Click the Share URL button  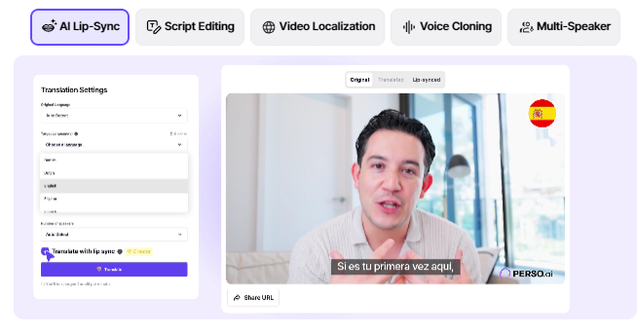pyautogui.click(x=253, y=297)
